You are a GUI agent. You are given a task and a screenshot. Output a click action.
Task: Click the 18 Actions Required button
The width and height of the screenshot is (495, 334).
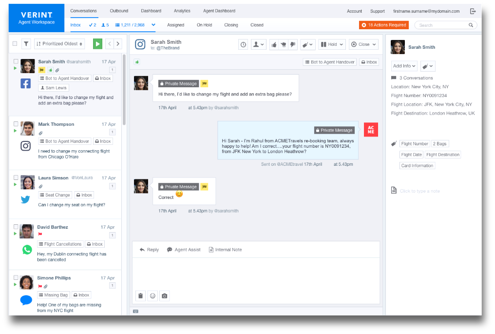coord(384,25)
